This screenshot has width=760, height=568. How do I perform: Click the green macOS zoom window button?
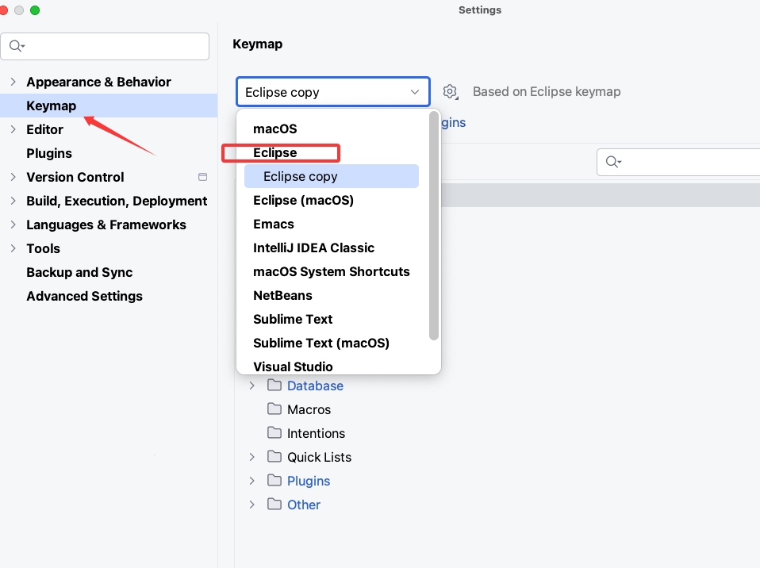pyautogui.click(x=35, y=10)
